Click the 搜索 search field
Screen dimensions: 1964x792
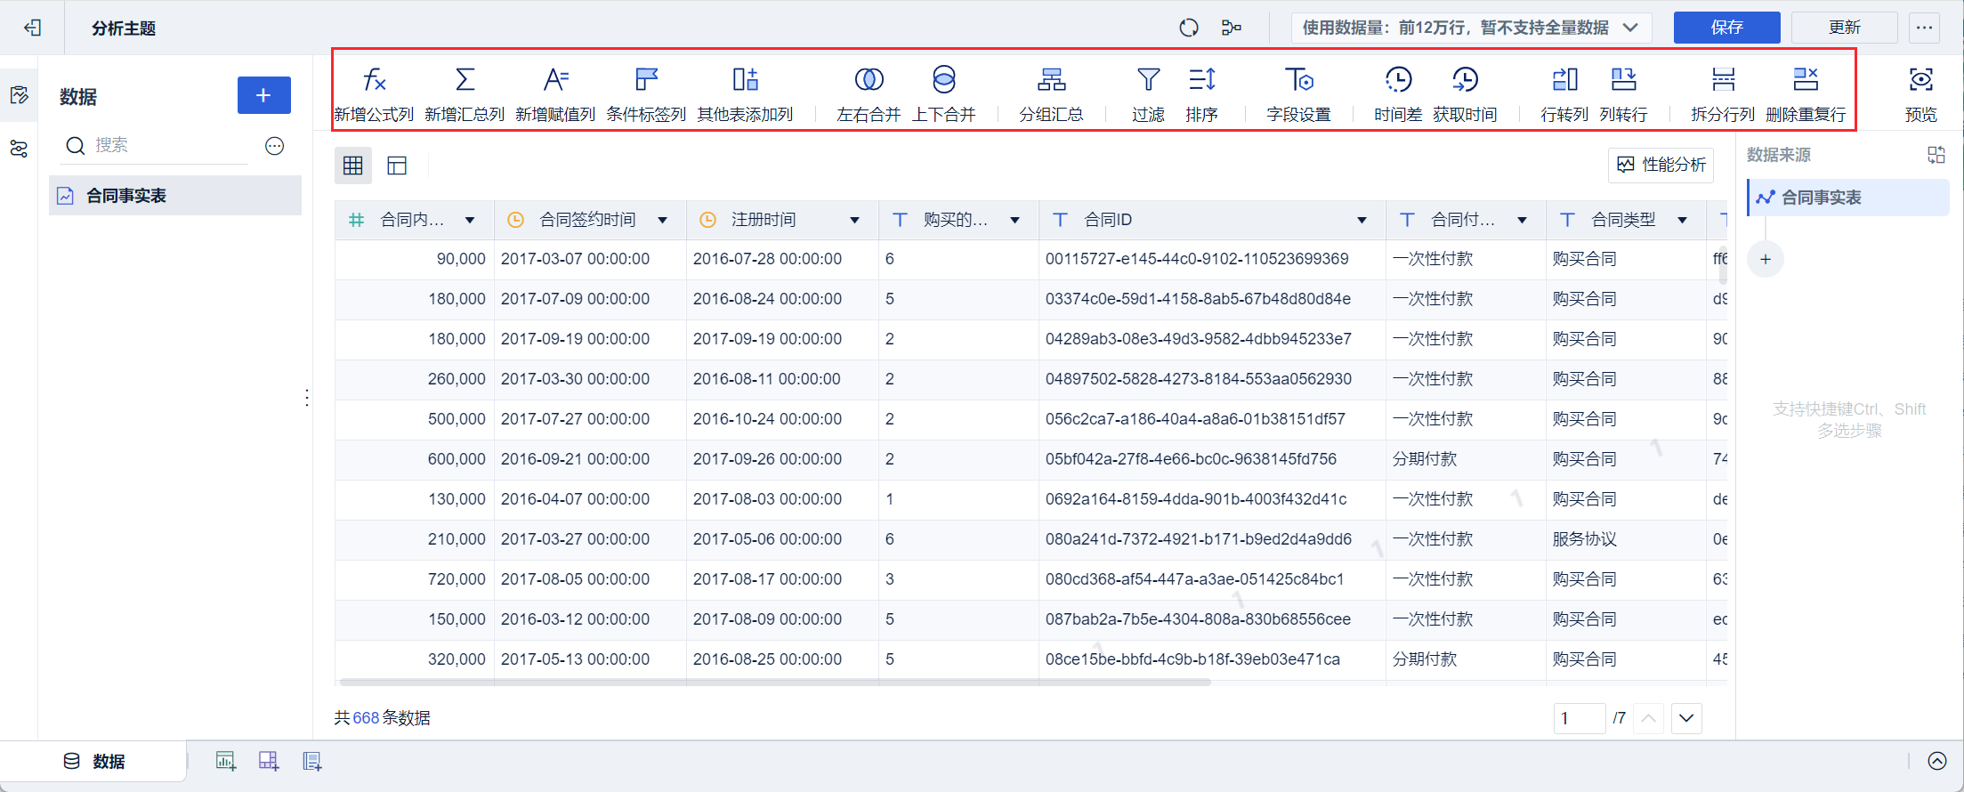(156, 146)
